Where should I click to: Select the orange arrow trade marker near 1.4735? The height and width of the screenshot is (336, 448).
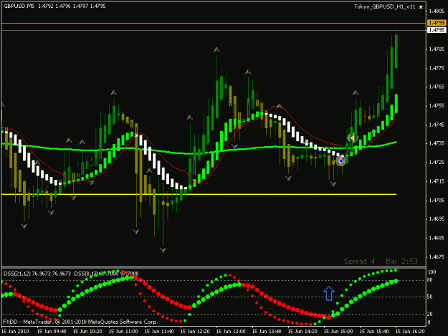(352, 138)
